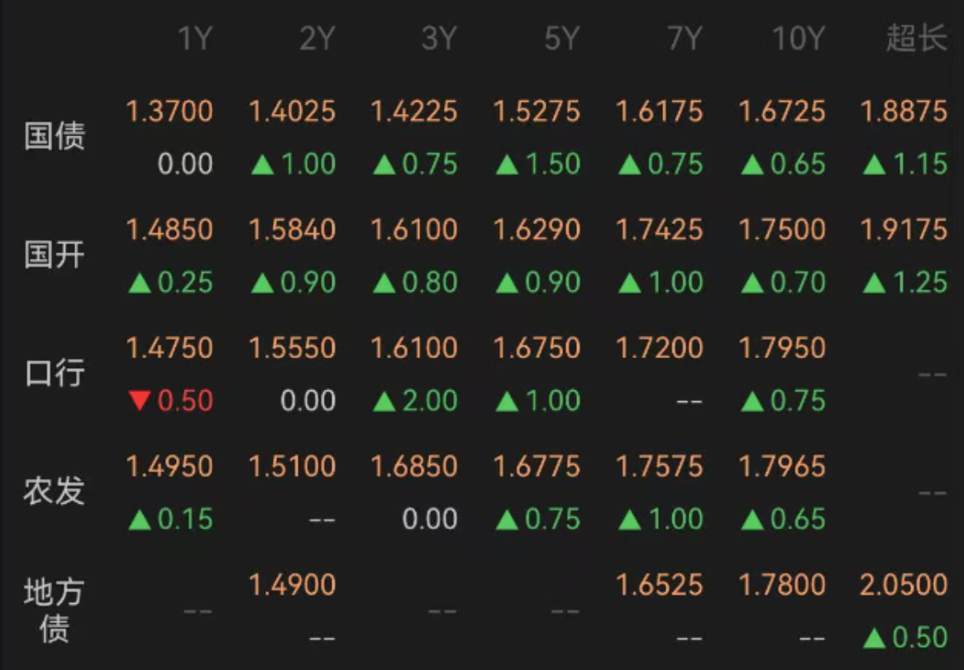Select the 国开 5Y yield 1.6290
This screenshot has width=964, height=670.
click(x=537, y=230)
